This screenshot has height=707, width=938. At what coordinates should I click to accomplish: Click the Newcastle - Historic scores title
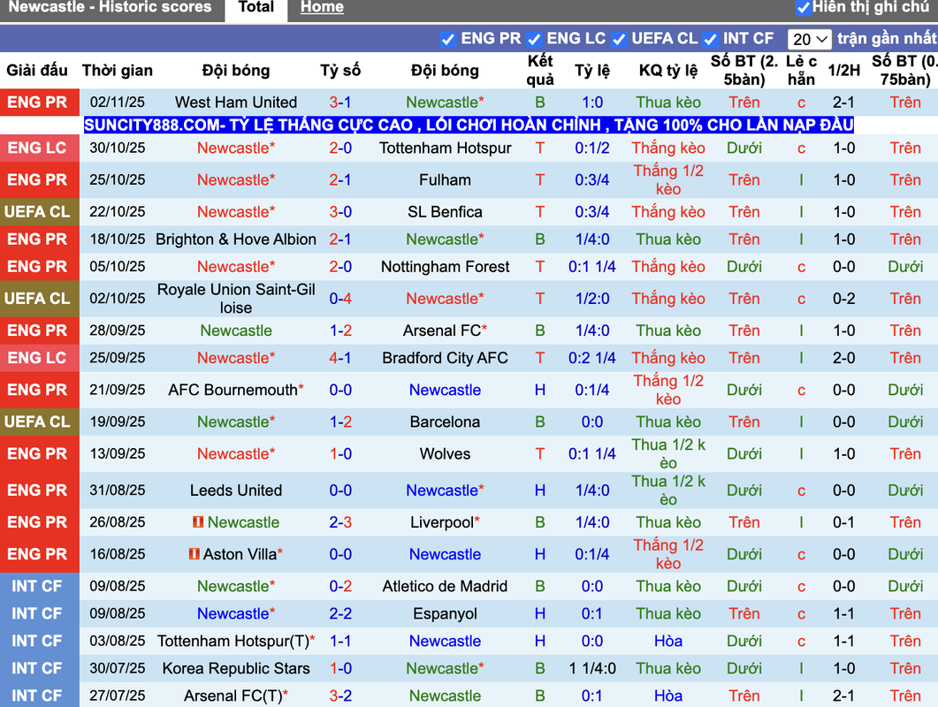coord(110,7)
